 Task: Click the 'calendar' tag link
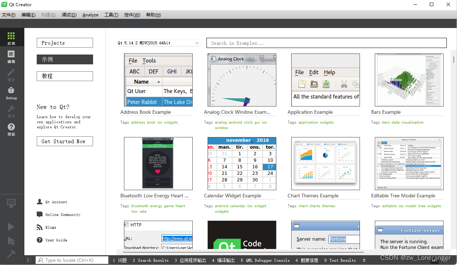238,206
